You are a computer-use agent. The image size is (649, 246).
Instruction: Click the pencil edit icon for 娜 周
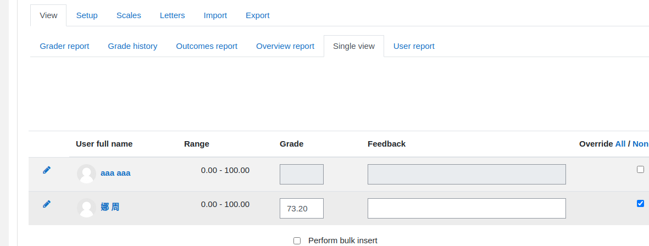pyautogui.click(x=47, y=204)
